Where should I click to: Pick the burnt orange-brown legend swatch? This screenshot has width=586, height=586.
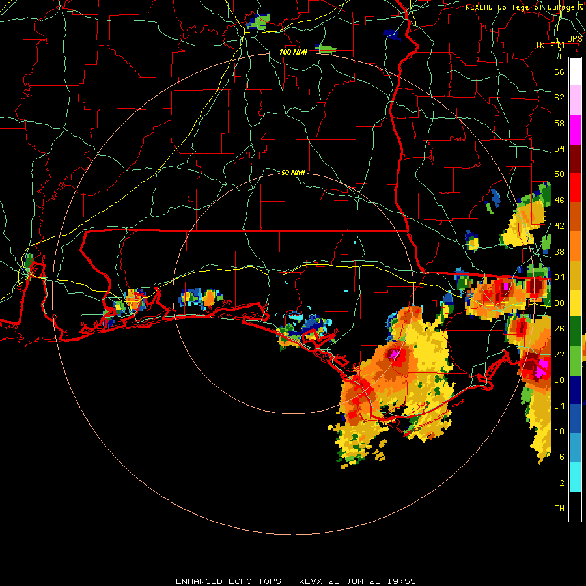pyautogui.click(x=575, y=217)
